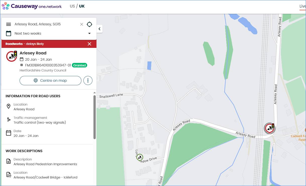The image size is (306, 186).
Task: Click the locate-me crosshair icon
Action: (x=89, y=24)
